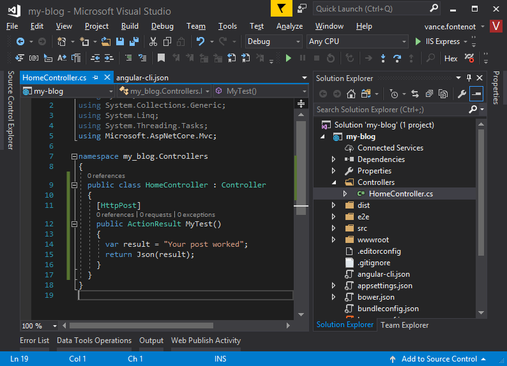This screenshot has width=507, height=366.
Task: Click the 0 requests CodeLens link
Action: [156, 215]
